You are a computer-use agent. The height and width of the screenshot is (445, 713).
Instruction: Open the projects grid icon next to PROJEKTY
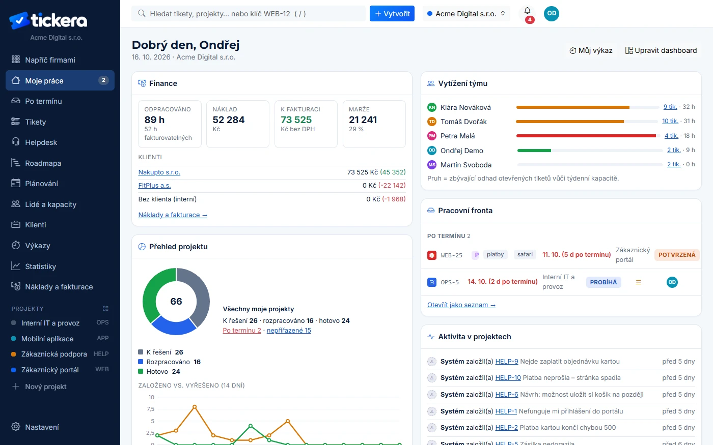click(105, 309)
